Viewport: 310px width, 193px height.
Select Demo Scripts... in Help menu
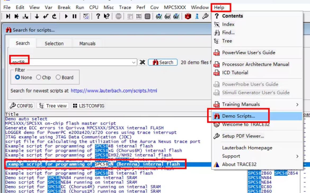(257, 116)
